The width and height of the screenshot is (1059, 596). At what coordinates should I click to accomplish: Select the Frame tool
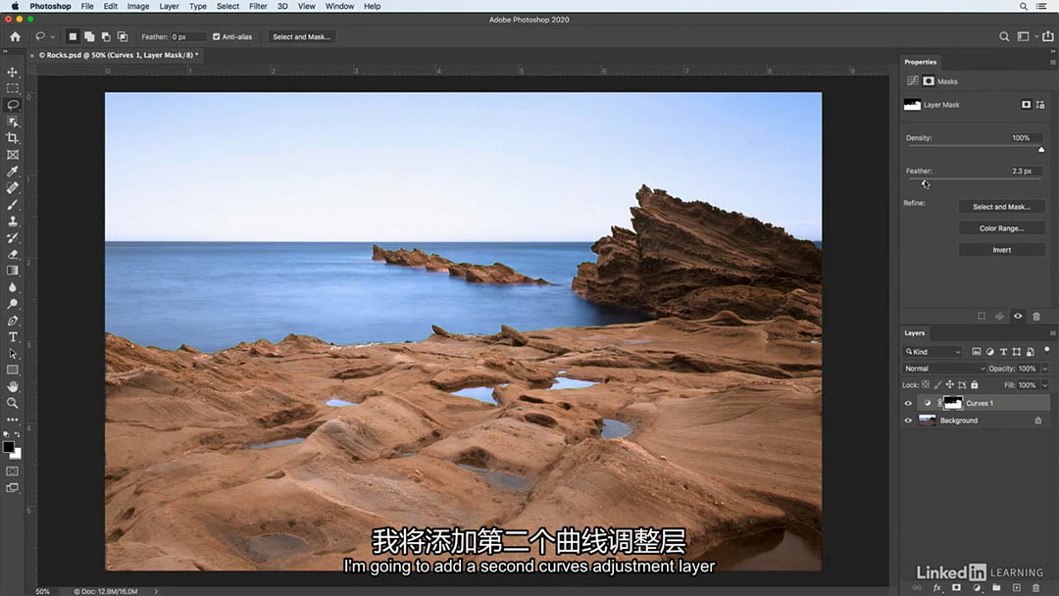[12, 155]
